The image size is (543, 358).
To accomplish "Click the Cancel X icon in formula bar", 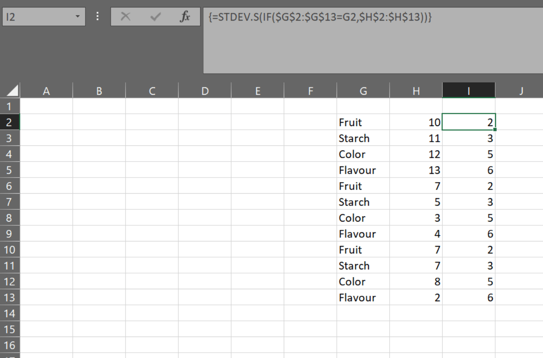I will tap(125, 17).
